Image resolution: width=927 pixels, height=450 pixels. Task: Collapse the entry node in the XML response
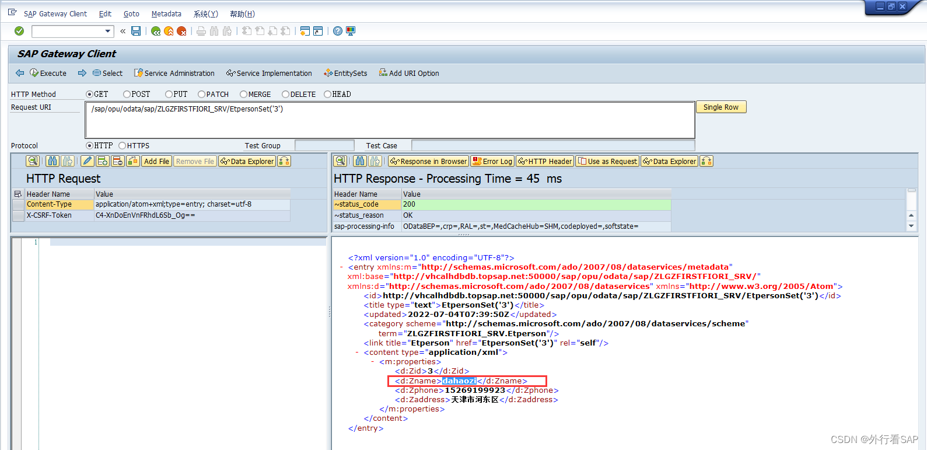click(x=341, y=267)
